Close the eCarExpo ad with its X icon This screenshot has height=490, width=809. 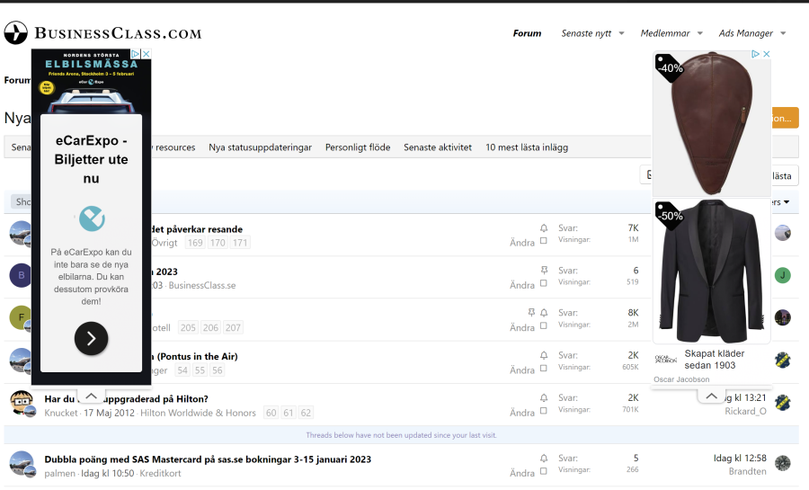click(x=147, y=54)
